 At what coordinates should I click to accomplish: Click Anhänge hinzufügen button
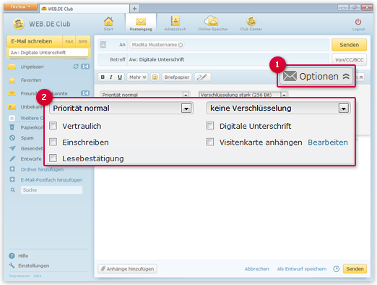click(127, 268)
